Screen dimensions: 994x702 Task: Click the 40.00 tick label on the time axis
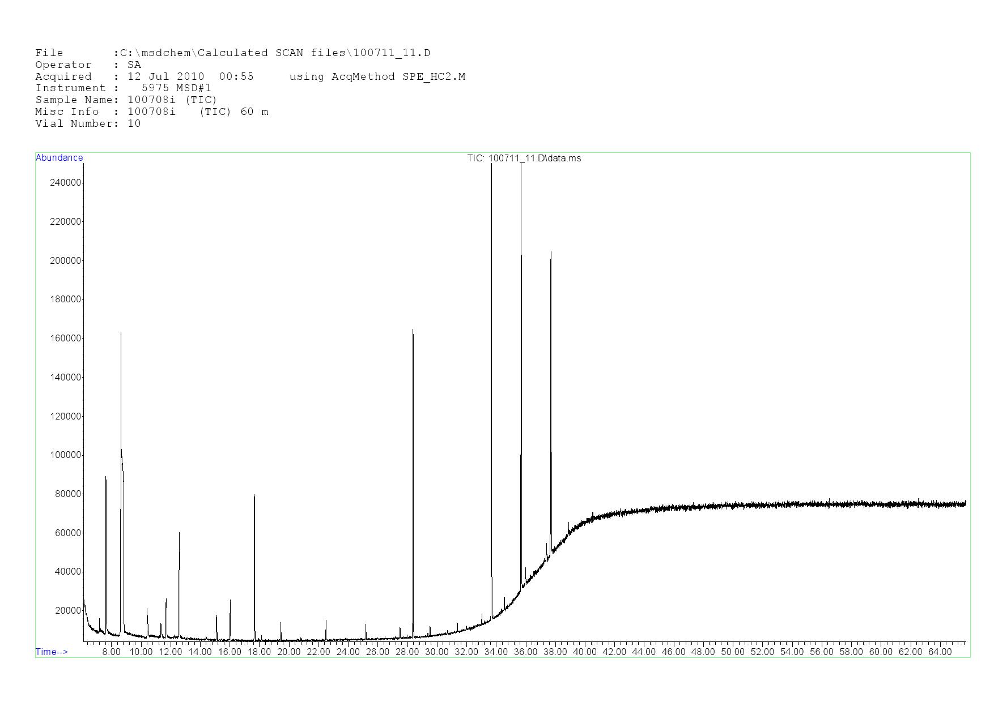584,652
